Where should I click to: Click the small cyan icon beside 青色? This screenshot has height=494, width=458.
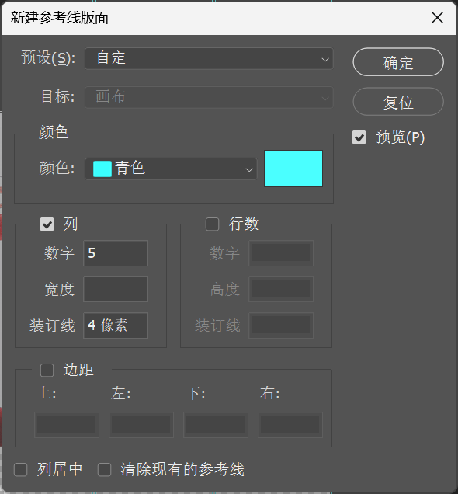(102, 169)
